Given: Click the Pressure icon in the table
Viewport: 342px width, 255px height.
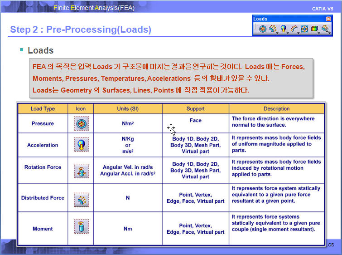Looking at the screenshot, I should coord(81,123).
